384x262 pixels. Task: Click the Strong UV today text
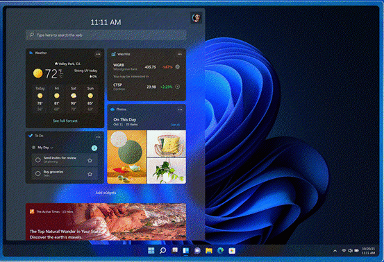(x=85, y=71)
